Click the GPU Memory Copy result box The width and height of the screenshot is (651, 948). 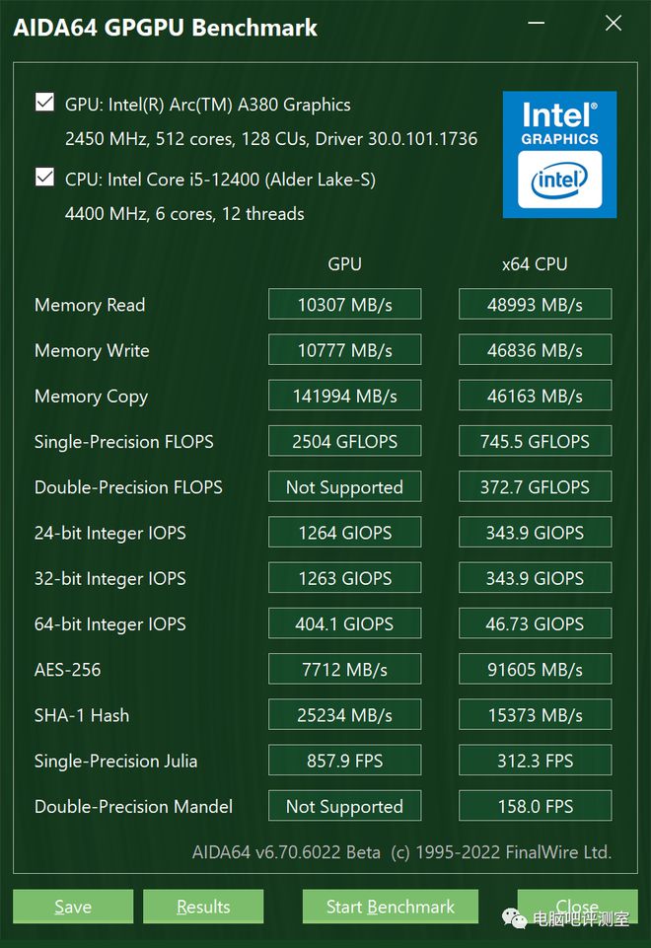[x=344, y=396]
